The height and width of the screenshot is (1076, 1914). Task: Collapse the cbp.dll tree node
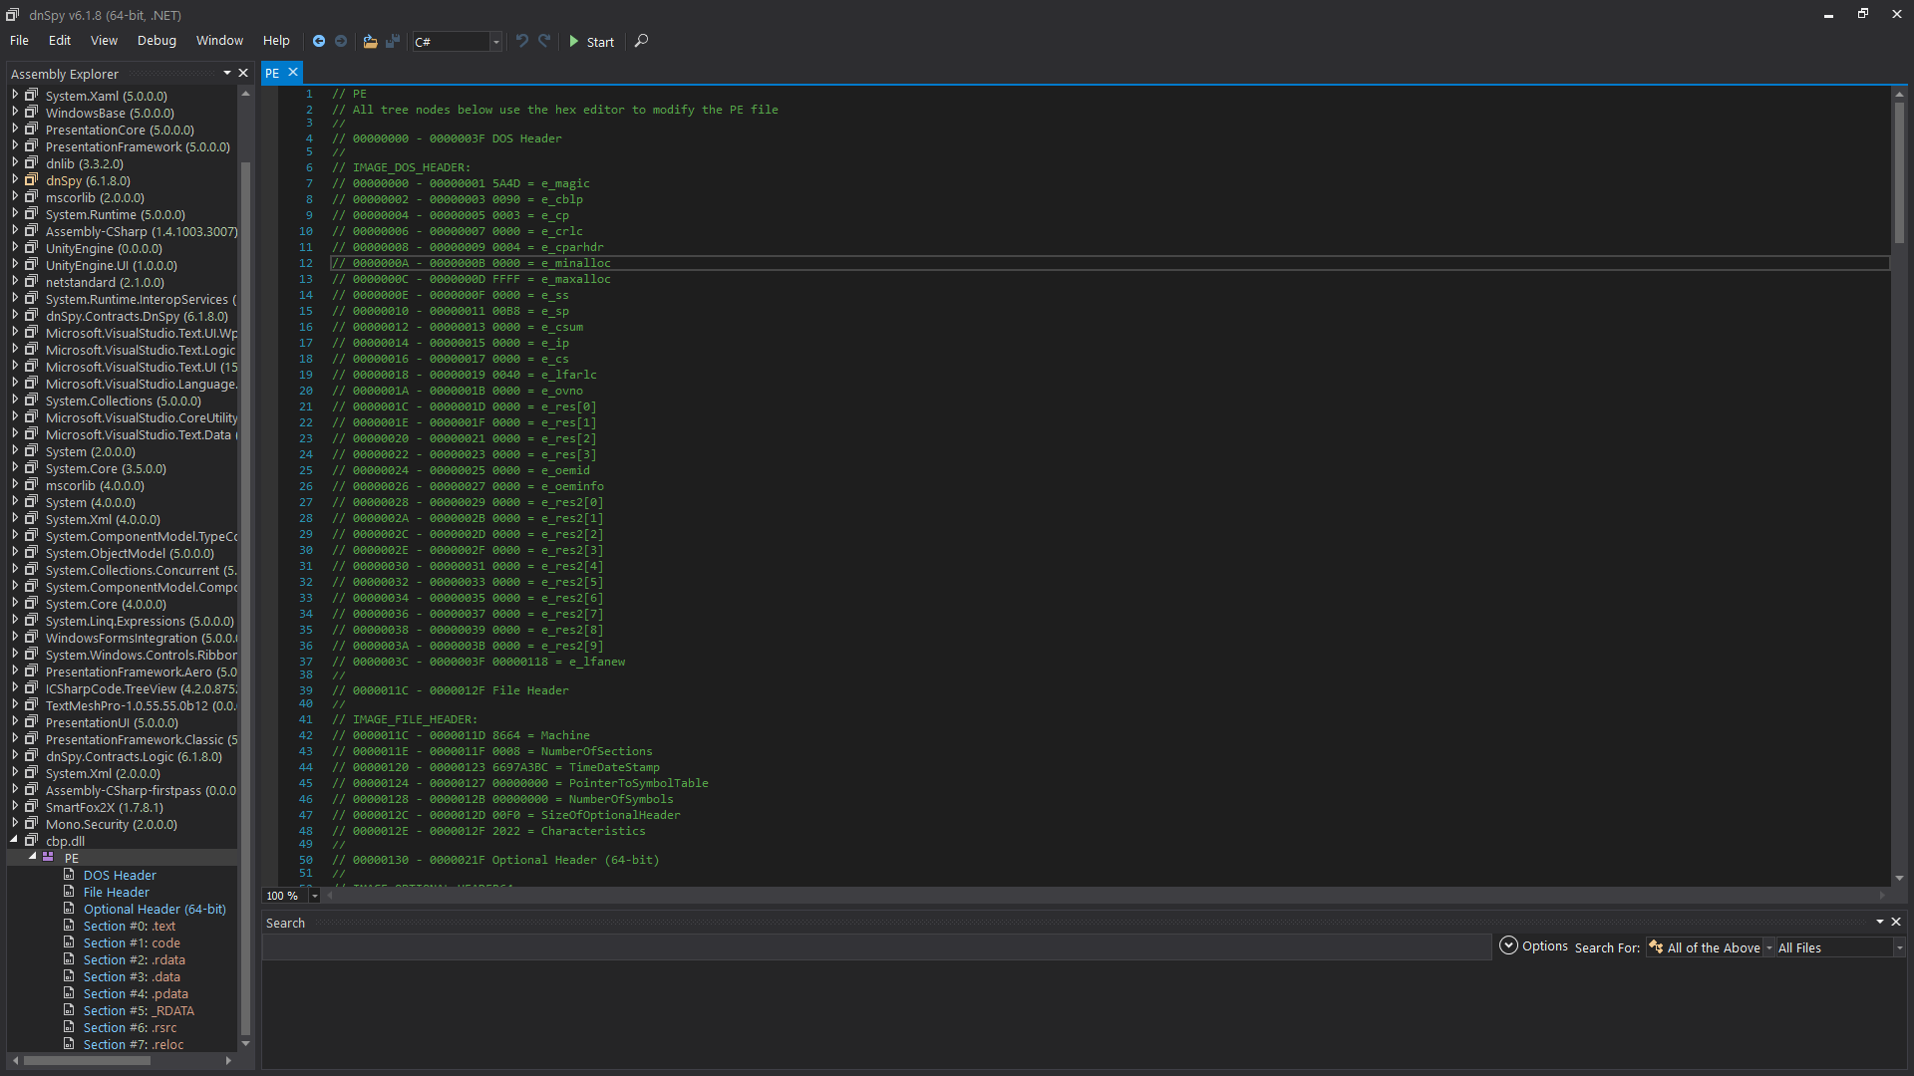click(15, 841)
